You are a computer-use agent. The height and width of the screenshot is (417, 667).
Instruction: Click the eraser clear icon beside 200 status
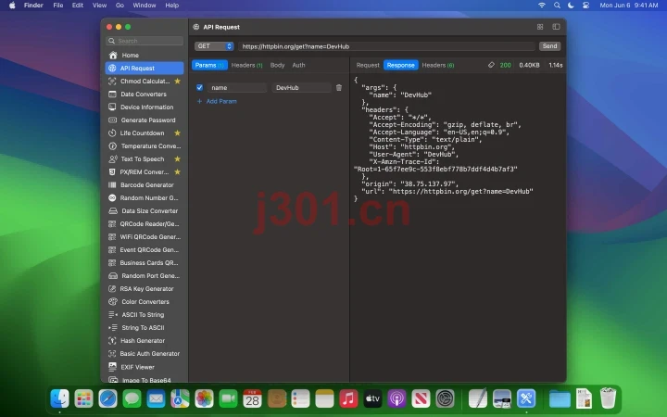[x=491, y=65]
